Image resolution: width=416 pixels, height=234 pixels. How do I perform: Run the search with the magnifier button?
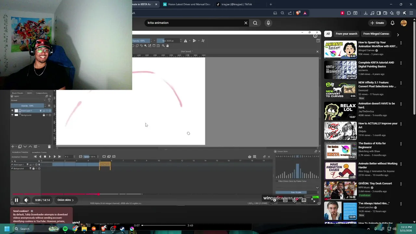(255, 23)
